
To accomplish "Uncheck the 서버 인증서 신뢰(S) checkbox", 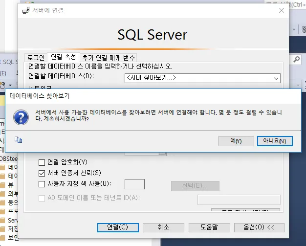I will point(42,173).
